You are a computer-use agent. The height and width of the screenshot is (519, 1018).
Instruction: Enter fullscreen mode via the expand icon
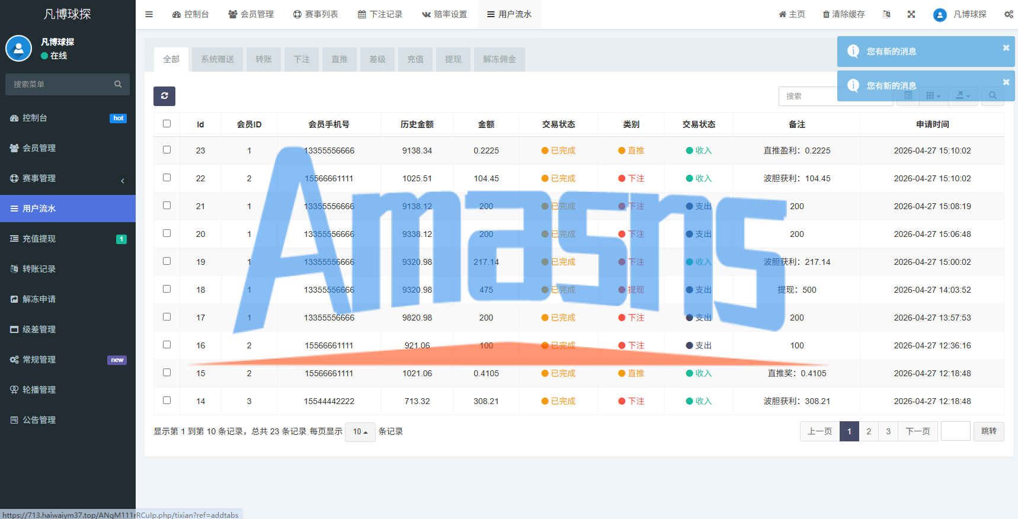(911, 14)
